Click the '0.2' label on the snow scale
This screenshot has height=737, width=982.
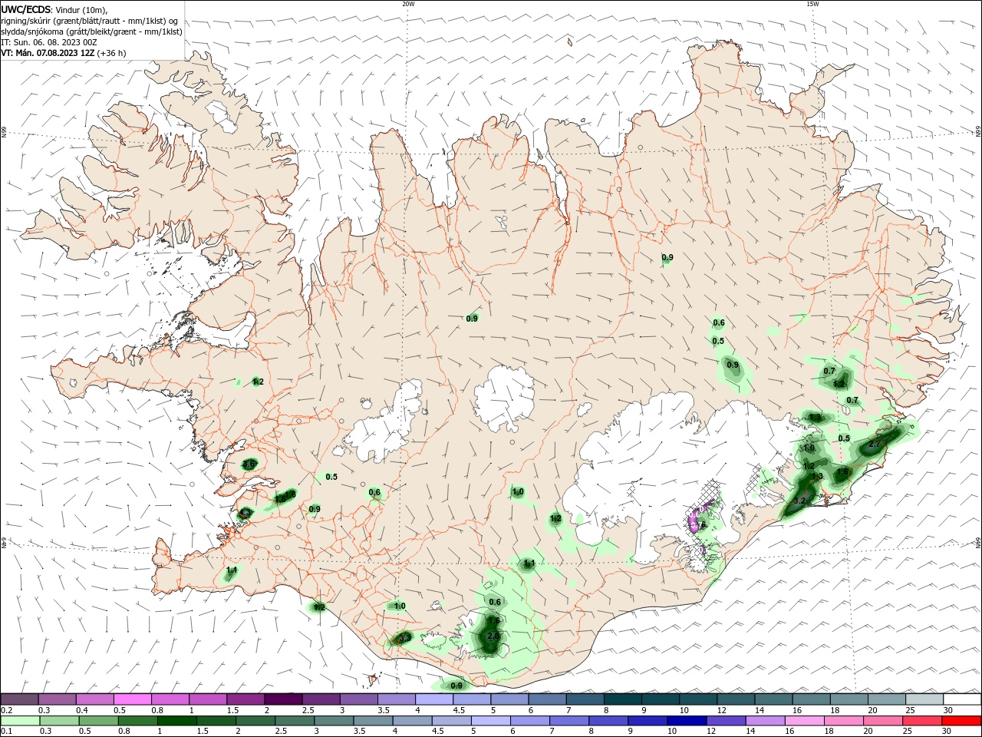(6, 710)
